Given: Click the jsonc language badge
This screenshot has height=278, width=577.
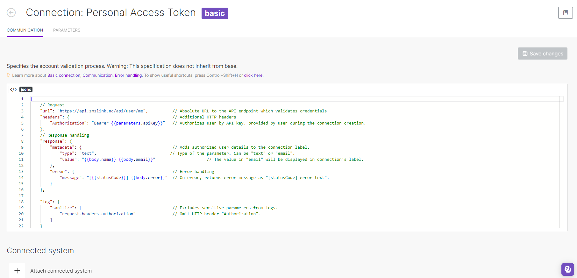Looking at the screenshot, I should point(26,89).
